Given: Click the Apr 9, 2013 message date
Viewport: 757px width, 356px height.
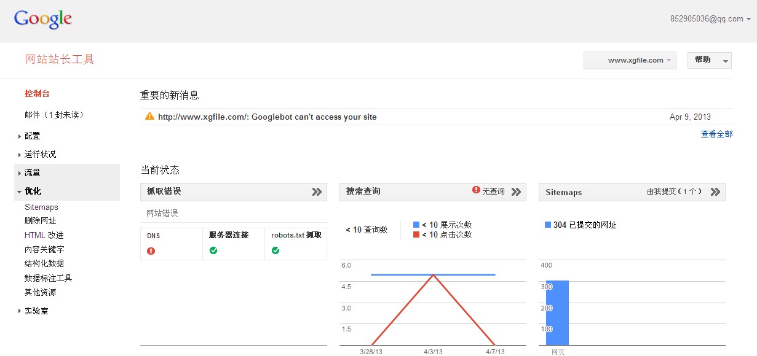Looking at the screenshot, I should [x=690, y=117].
